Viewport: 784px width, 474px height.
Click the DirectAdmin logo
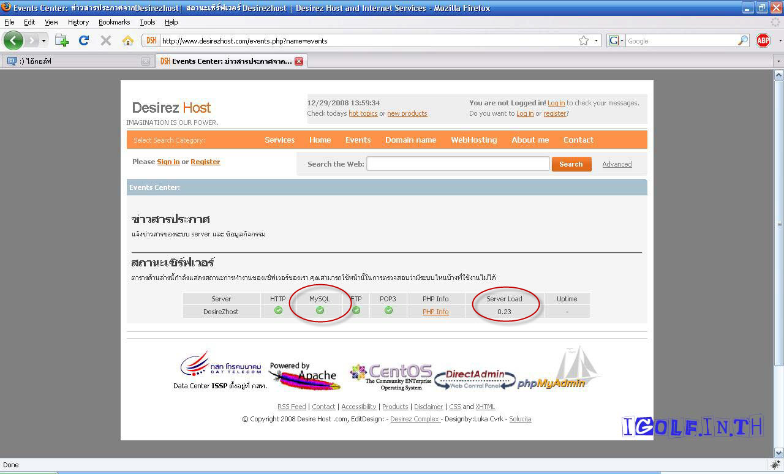point(475,379)
